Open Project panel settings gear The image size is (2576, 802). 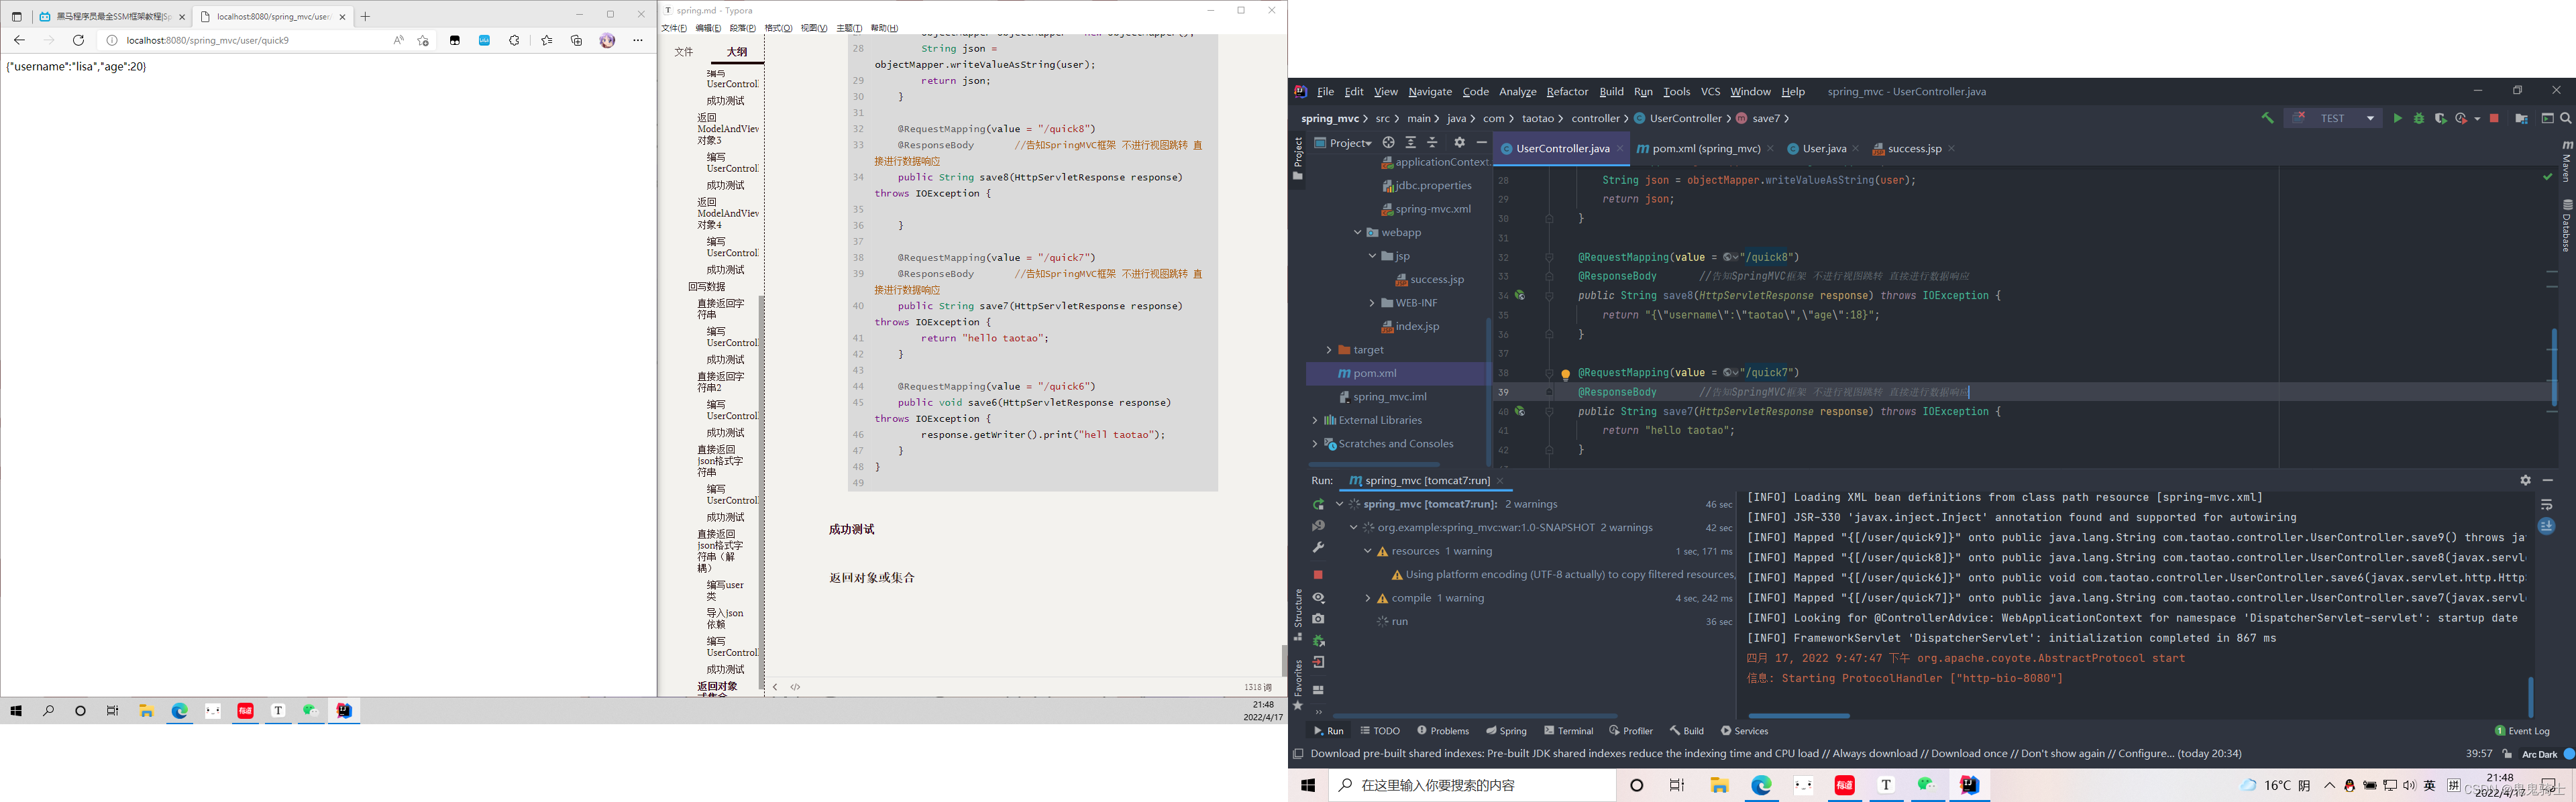pyautogui.click(x=1459, y=143)
